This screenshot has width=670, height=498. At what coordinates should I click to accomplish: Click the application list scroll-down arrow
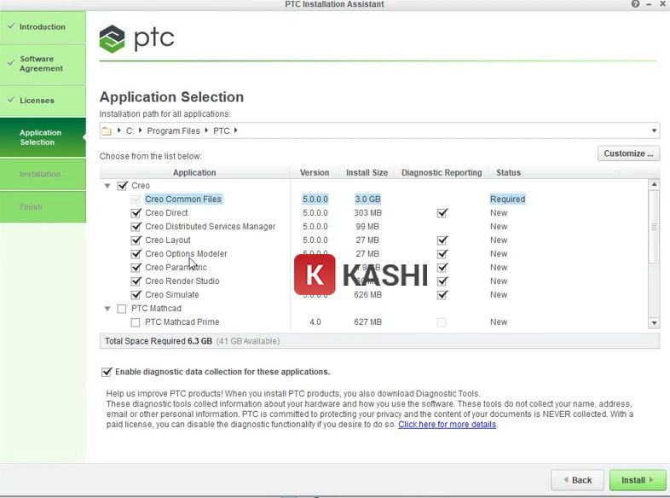(654, 322)
